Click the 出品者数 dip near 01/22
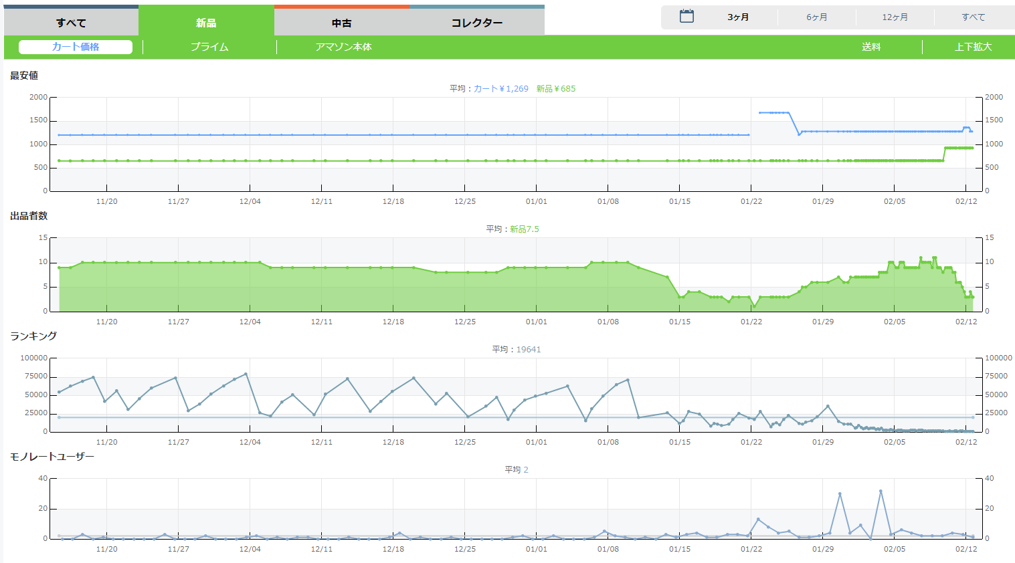Image resolution: width=1015 pixels, height=563 pixels. point(754,306)
